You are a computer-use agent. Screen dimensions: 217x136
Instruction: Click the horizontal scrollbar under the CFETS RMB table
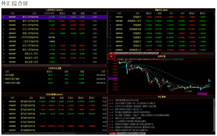(x=54, y=65)
